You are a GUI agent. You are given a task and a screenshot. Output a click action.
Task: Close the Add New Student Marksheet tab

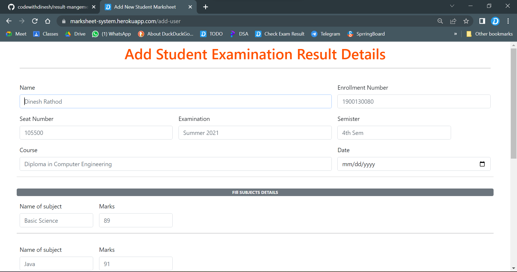pos(190,7)
